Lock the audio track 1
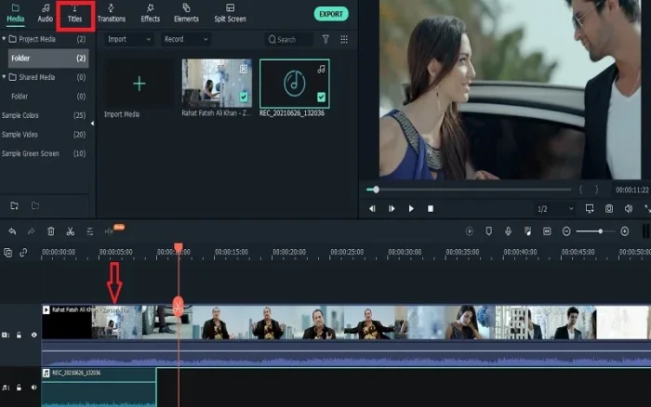The height and width of the screenshot is (407, 651). pos(20,387)
